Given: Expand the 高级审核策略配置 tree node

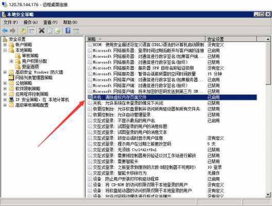Looking at the screenshot, I should [5, 105].
